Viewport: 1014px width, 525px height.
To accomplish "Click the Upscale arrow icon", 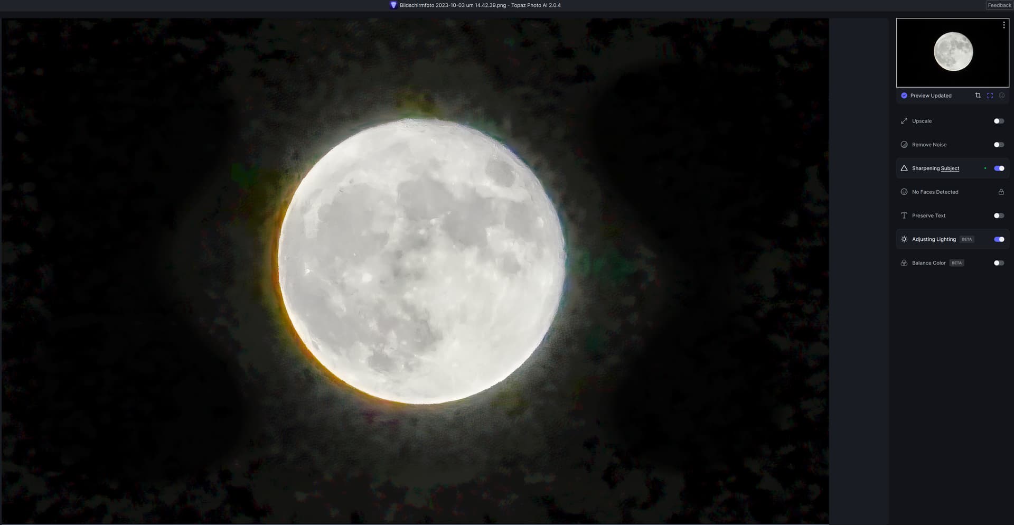I will pyautogui.click(x=904, y=121).
